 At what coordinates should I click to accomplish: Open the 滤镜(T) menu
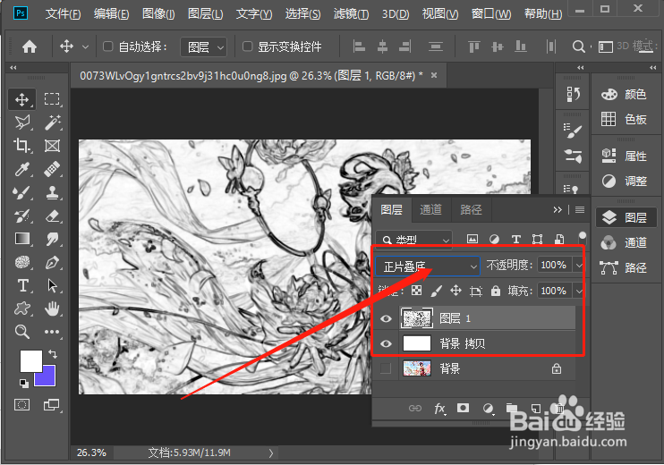point(351,14)
